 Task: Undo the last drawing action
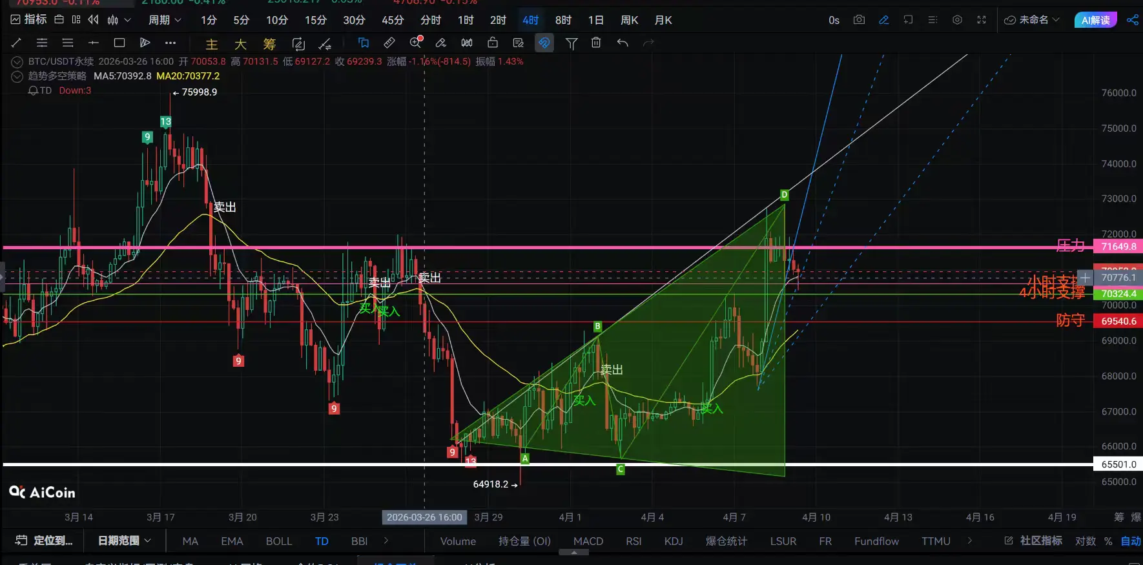tap(623, 43)
